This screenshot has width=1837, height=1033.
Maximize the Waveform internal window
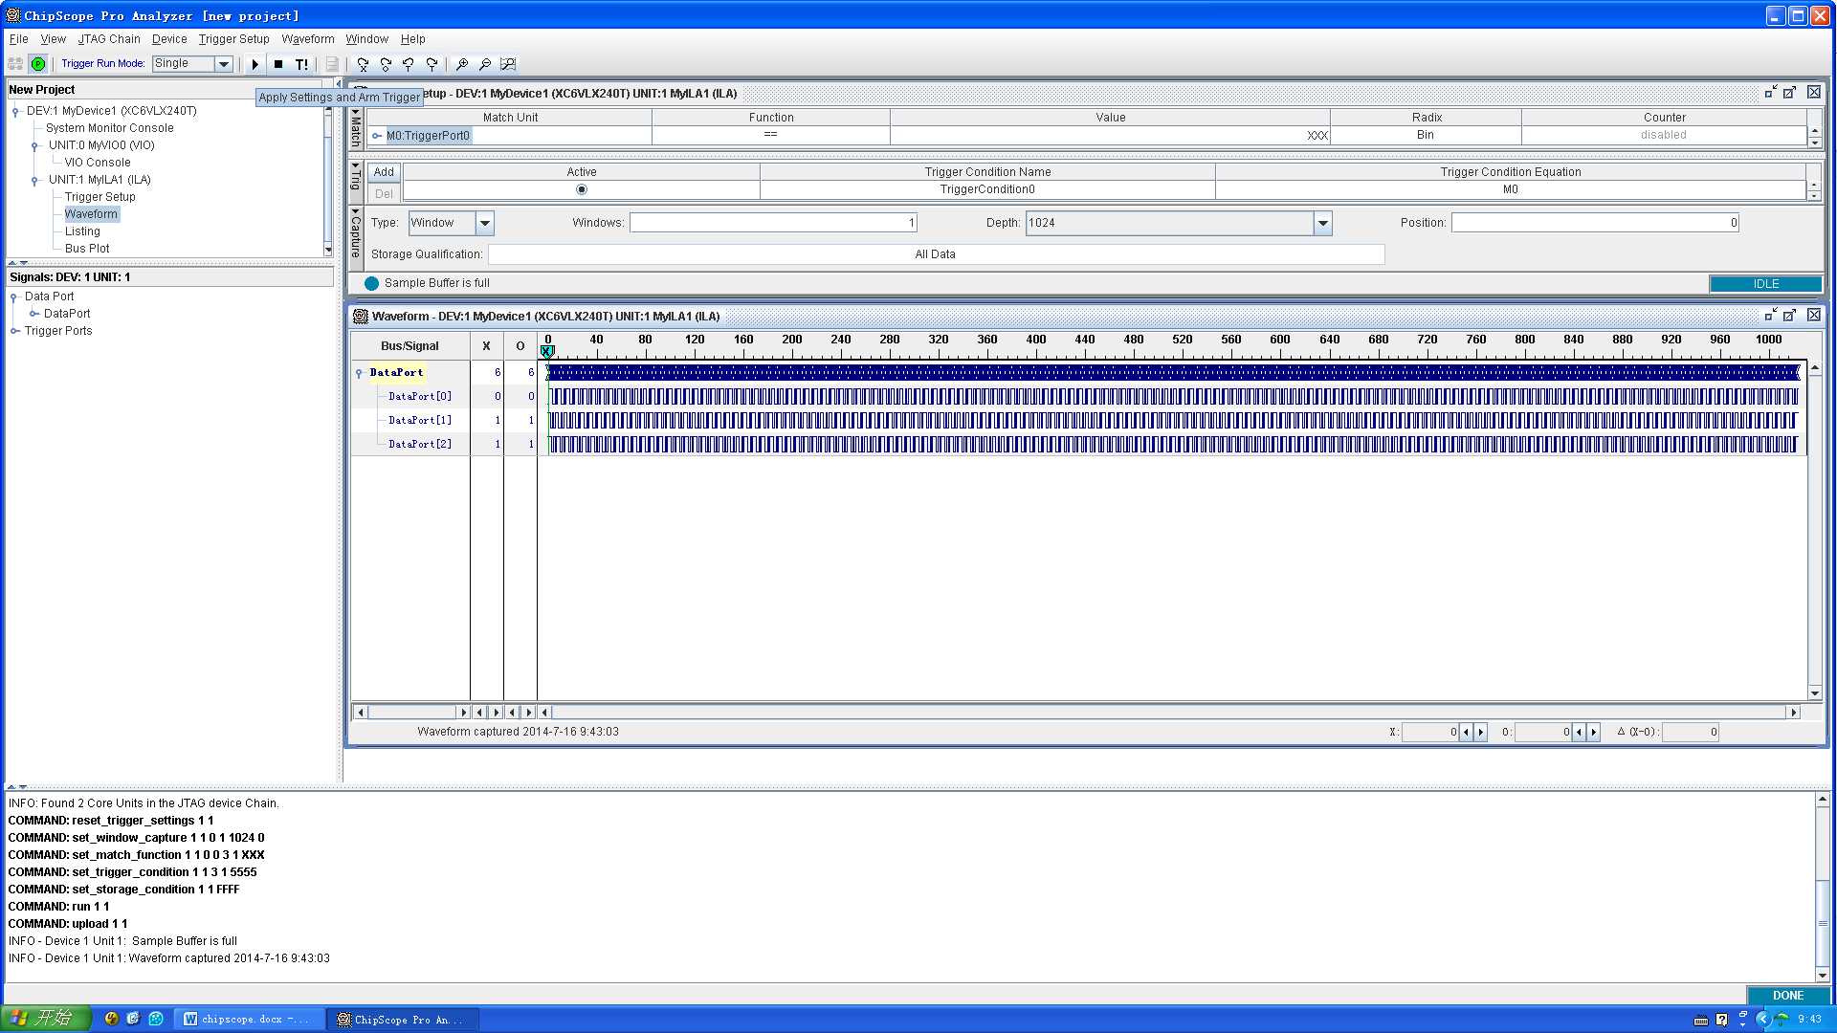tap(1790, 315)
